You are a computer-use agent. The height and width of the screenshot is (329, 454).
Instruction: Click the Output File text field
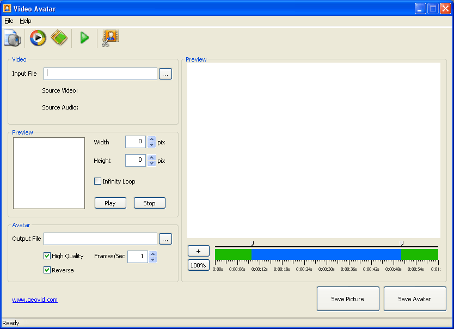100,239
